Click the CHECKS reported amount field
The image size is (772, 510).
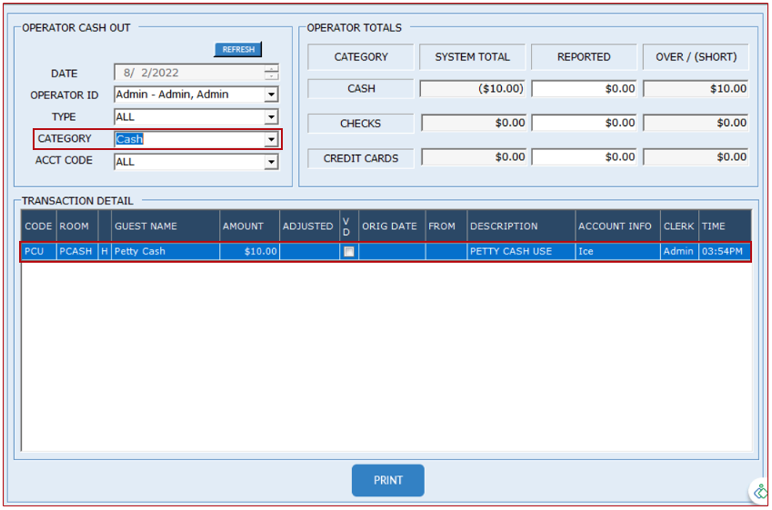[584, 123]
